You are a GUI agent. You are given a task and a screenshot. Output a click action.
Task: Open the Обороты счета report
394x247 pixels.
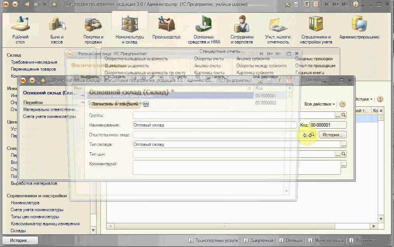click(209, 59)
